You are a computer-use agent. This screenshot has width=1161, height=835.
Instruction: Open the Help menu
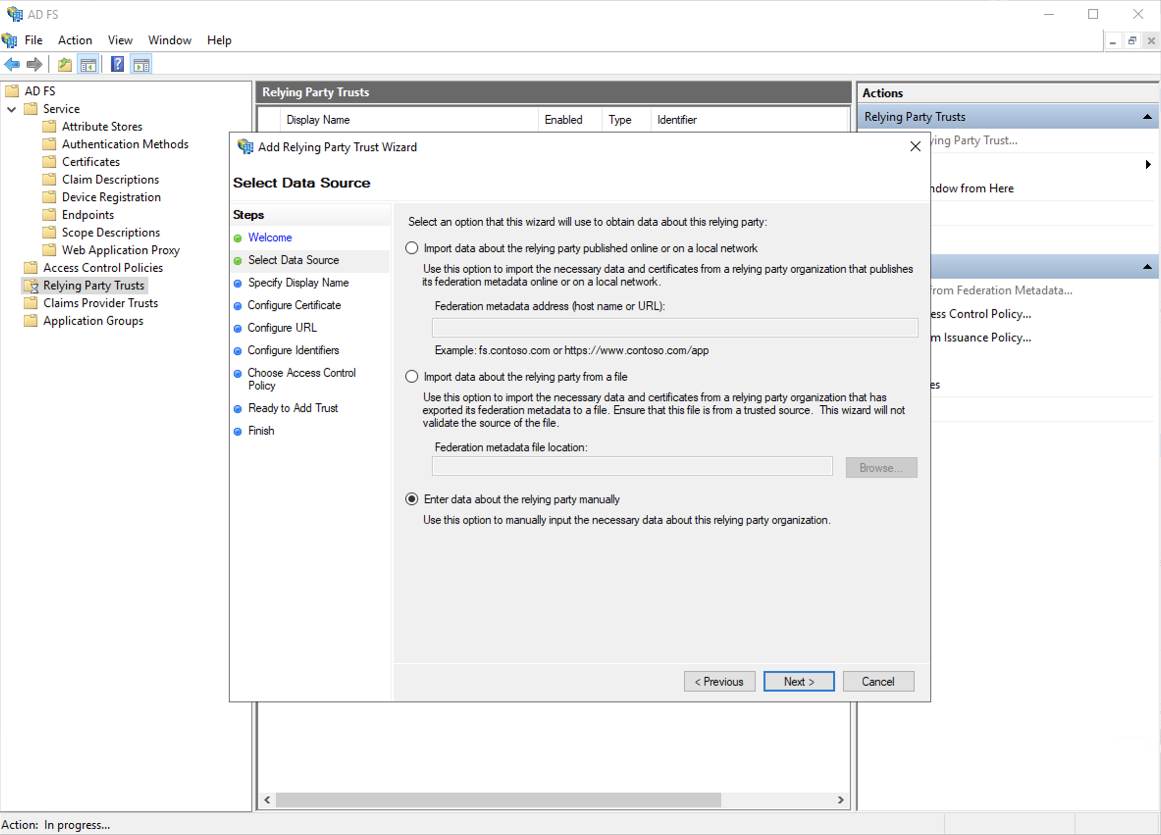[x=219, y=40]
